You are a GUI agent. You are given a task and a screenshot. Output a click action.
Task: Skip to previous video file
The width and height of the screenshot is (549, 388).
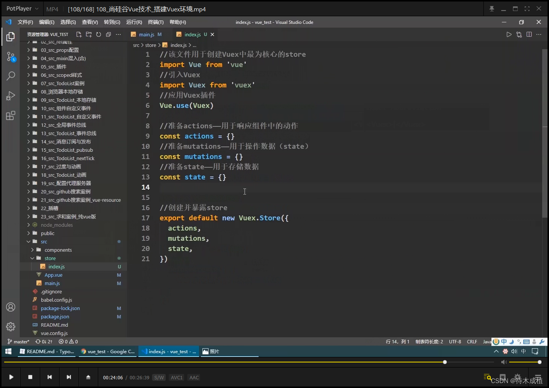pos(50,377)
